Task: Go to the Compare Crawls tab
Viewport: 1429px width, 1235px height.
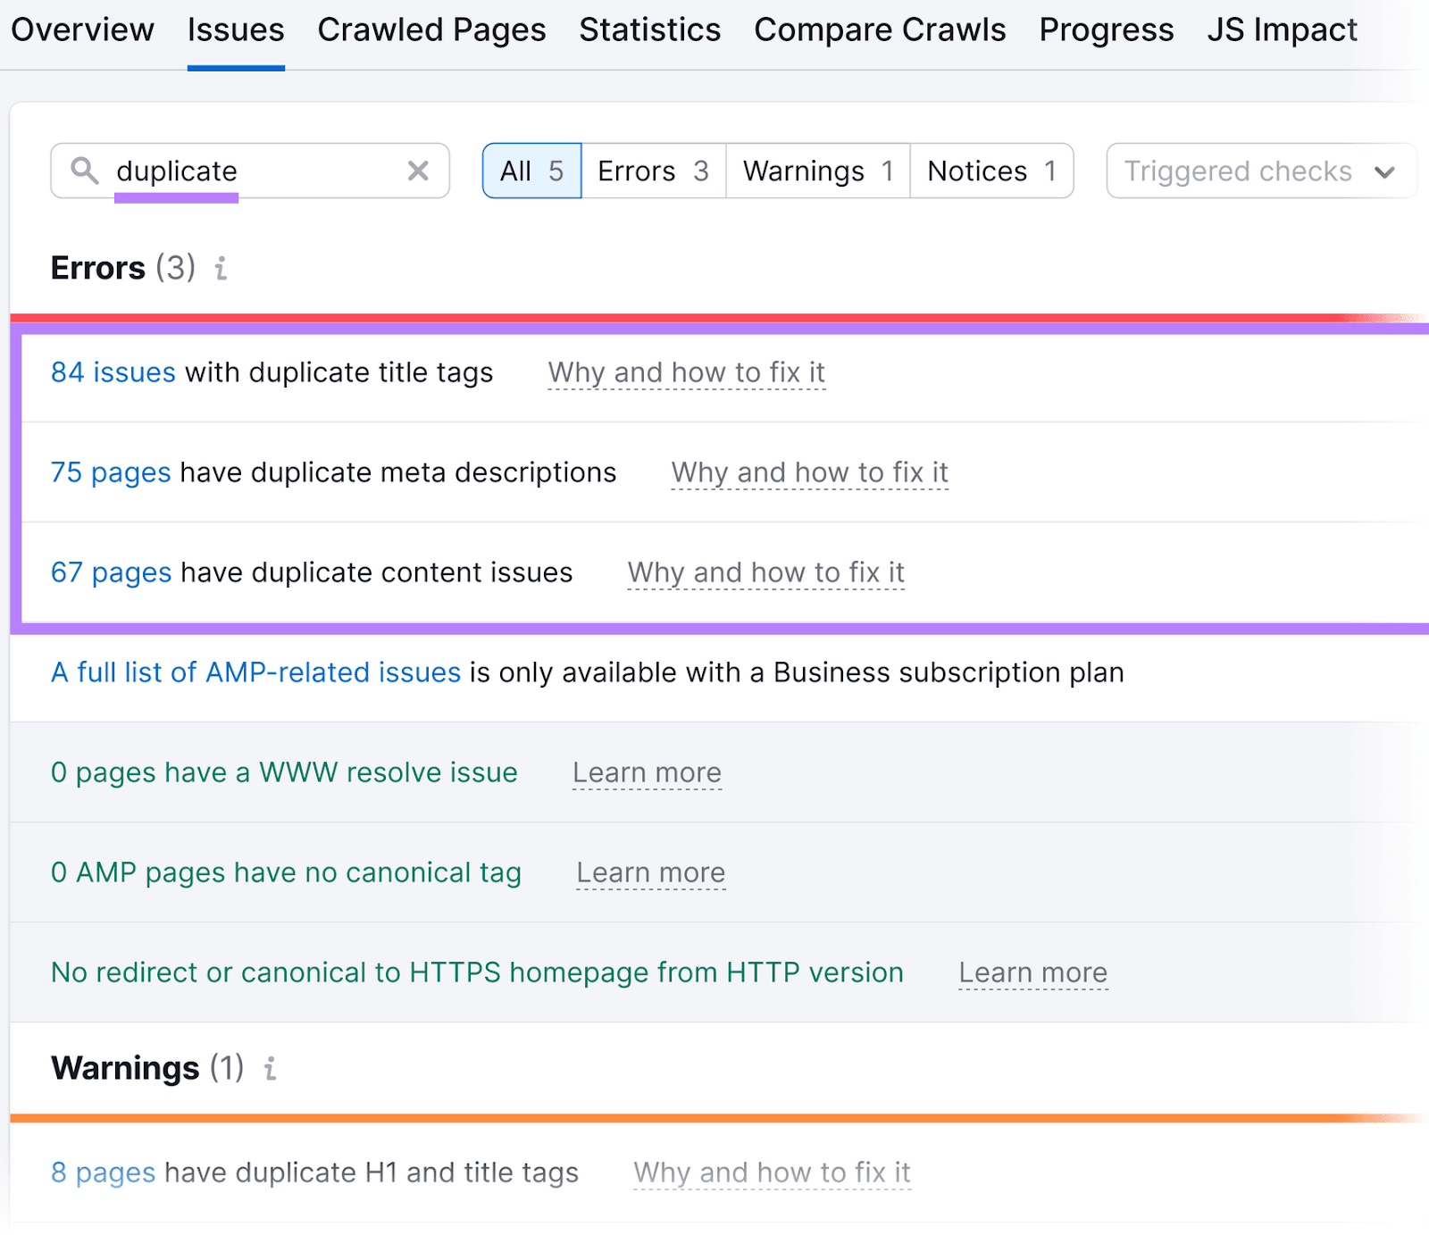Action: click(880, 29)
